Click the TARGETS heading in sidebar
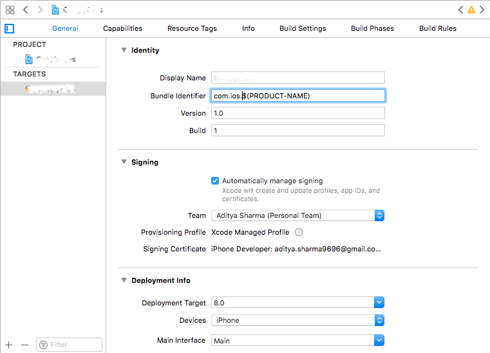The width and height of the screenshot is (490, 353). 30,75
